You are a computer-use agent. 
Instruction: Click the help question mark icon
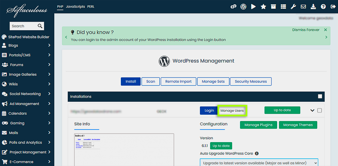323,7
